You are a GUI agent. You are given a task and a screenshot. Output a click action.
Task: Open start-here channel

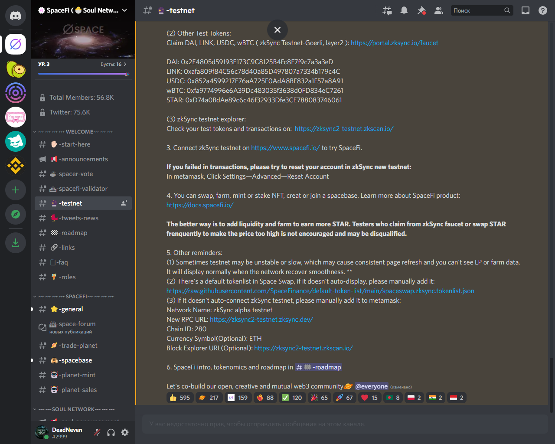tap(83, 144)
